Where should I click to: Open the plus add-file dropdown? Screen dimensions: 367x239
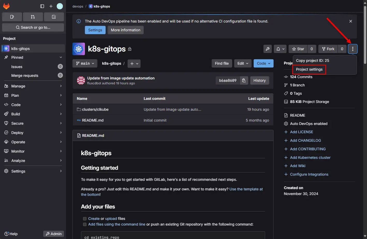point(134,63)
